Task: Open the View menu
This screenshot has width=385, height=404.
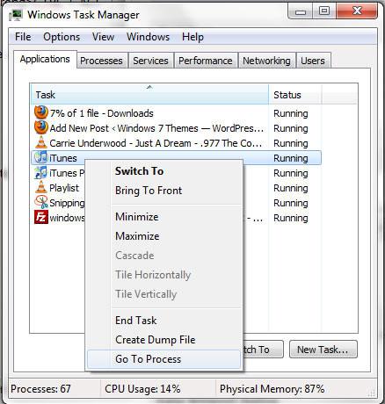Action: (x=103, y=37)
